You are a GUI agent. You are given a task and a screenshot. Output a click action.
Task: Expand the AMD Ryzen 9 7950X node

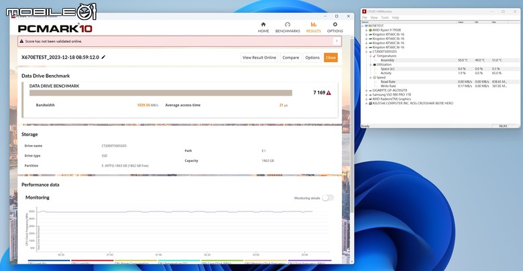(x=366, y=30)
